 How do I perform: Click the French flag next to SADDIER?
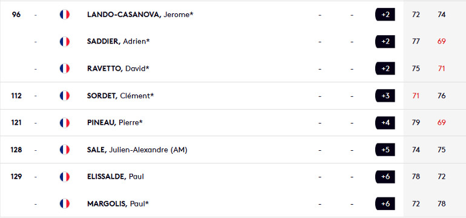[65, 42]
